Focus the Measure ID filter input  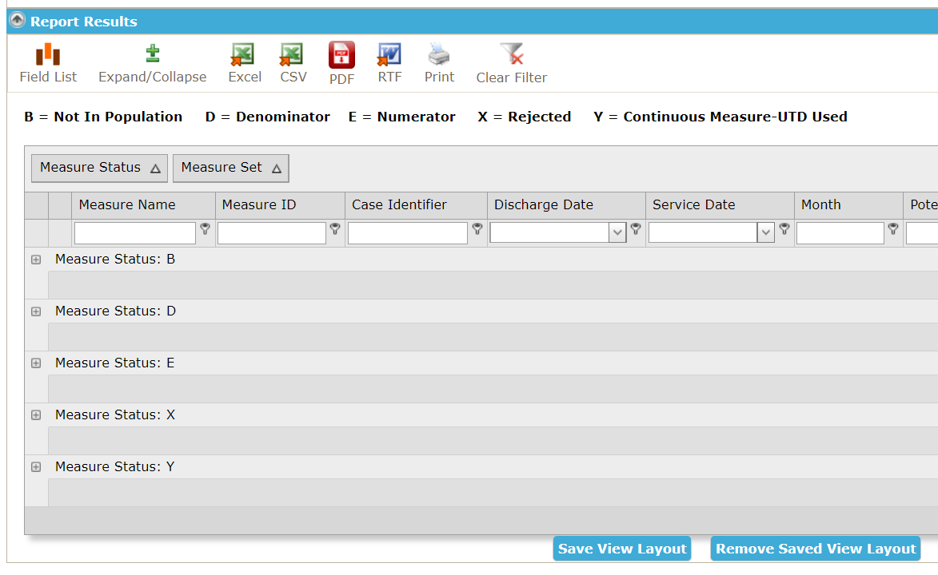pos(272,232)
